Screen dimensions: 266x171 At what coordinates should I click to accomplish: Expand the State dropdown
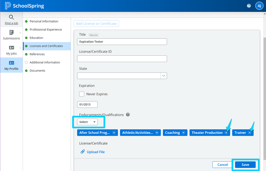click(x=163, y=76)
